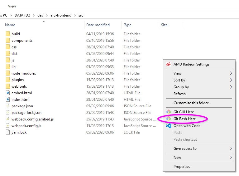
Task: Open the View ribbon tab
Action: (12, 6)
